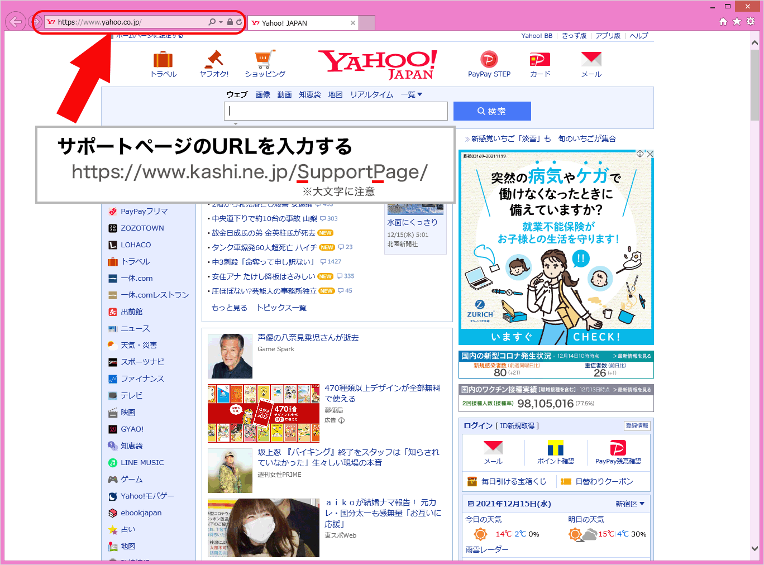Open PayPay STEP icon
The width and height of the screenshot is (764, 565).
pyautogui.click(x=489, y=59)
